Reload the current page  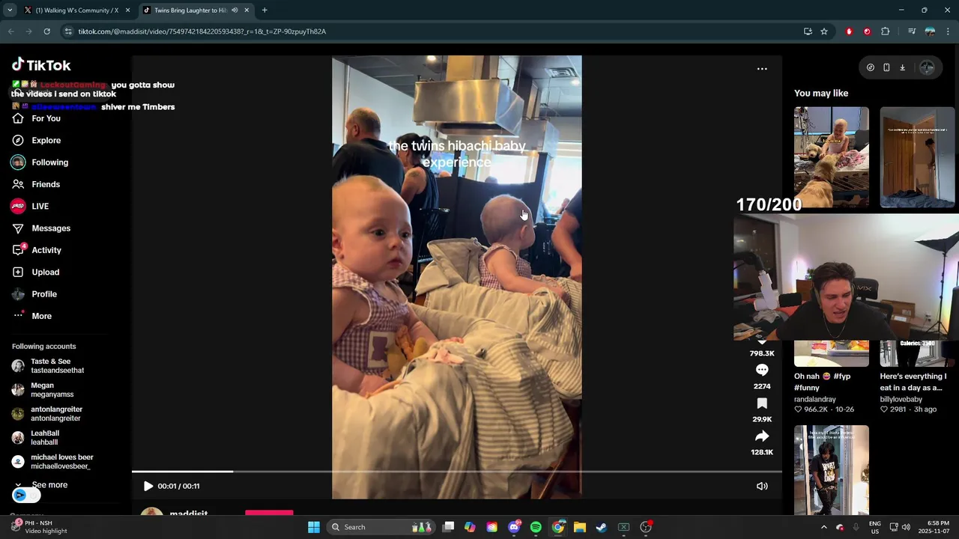[46, 31]
